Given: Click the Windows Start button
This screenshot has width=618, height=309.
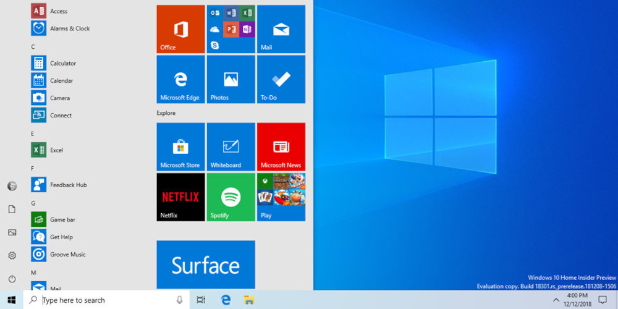Looking at the screenshot, I should tap(12, 300).
